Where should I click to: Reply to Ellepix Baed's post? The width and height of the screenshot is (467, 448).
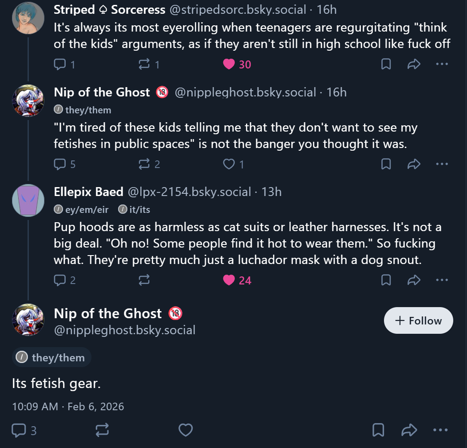pyautogui.click(x=59, y=280)
